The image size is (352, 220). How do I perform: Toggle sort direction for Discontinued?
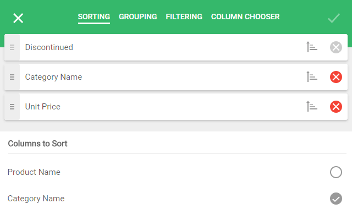click(x=312, y=47)
